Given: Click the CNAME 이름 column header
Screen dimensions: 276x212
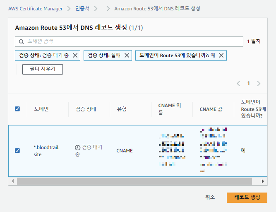Looking at the screenshot, I should coord(170,109).
